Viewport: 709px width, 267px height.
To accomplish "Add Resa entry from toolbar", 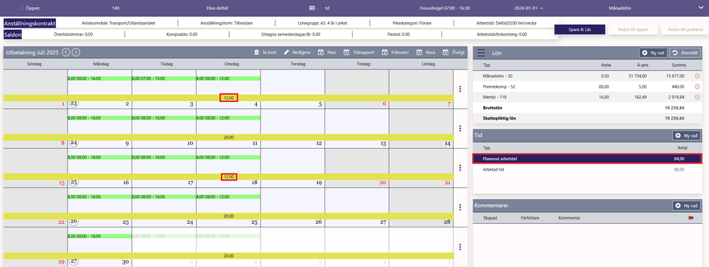I will tap(419, 52).
